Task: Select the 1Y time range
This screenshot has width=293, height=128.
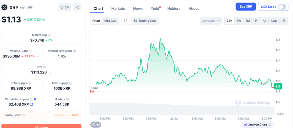Action: pos(256,21)
